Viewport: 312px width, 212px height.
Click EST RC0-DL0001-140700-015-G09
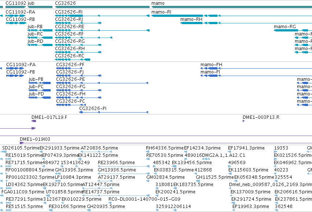pyautogui.click(x=144, y=199)
